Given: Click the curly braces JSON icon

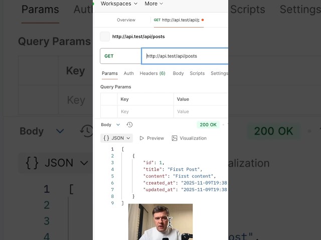Looking at the screenshot, I should [106, 138].
